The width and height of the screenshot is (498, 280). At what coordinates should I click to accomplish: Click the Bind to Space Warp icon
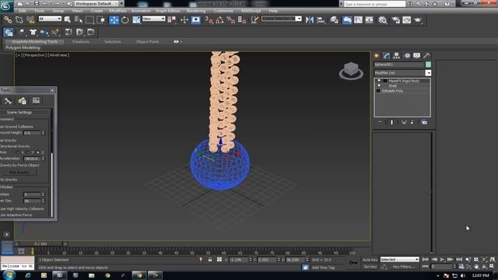pyautogui.click(x=30, y=20)
